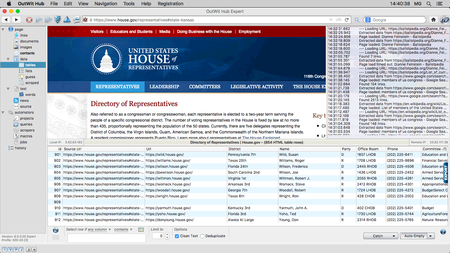Open scrapers under automators

click(27, 130)
